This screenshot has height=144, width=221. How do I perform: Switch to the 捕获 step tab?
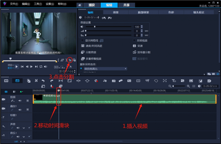(92, 5)
